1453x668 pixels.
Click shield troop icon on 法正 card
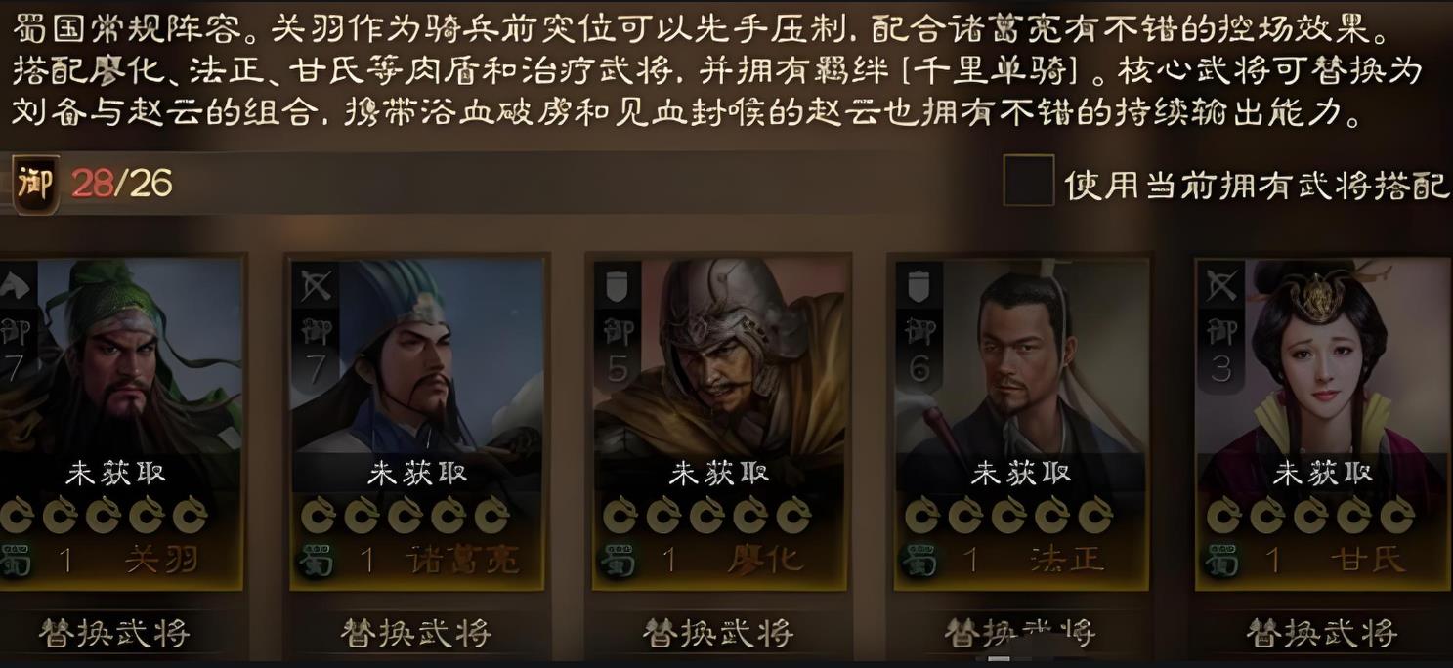point(919,285)
